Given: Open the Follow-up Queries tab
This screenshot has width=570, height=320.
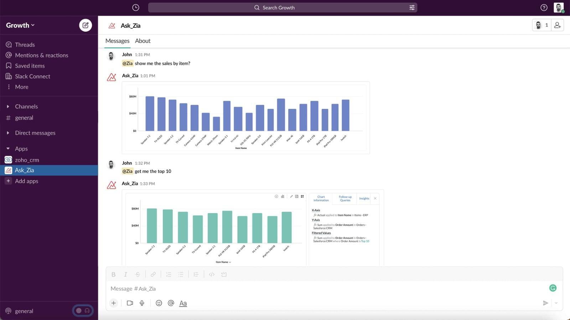Looking at the screenshot, I should point(345,199).
